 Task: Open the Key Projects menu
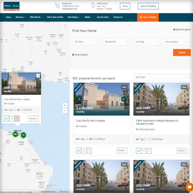[74, 17]
